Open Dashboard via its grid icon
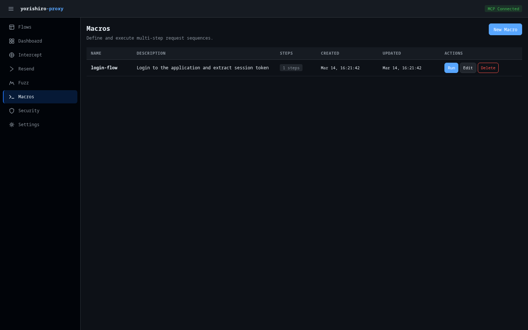Screen dimensions: 528x330 point(12,41)
